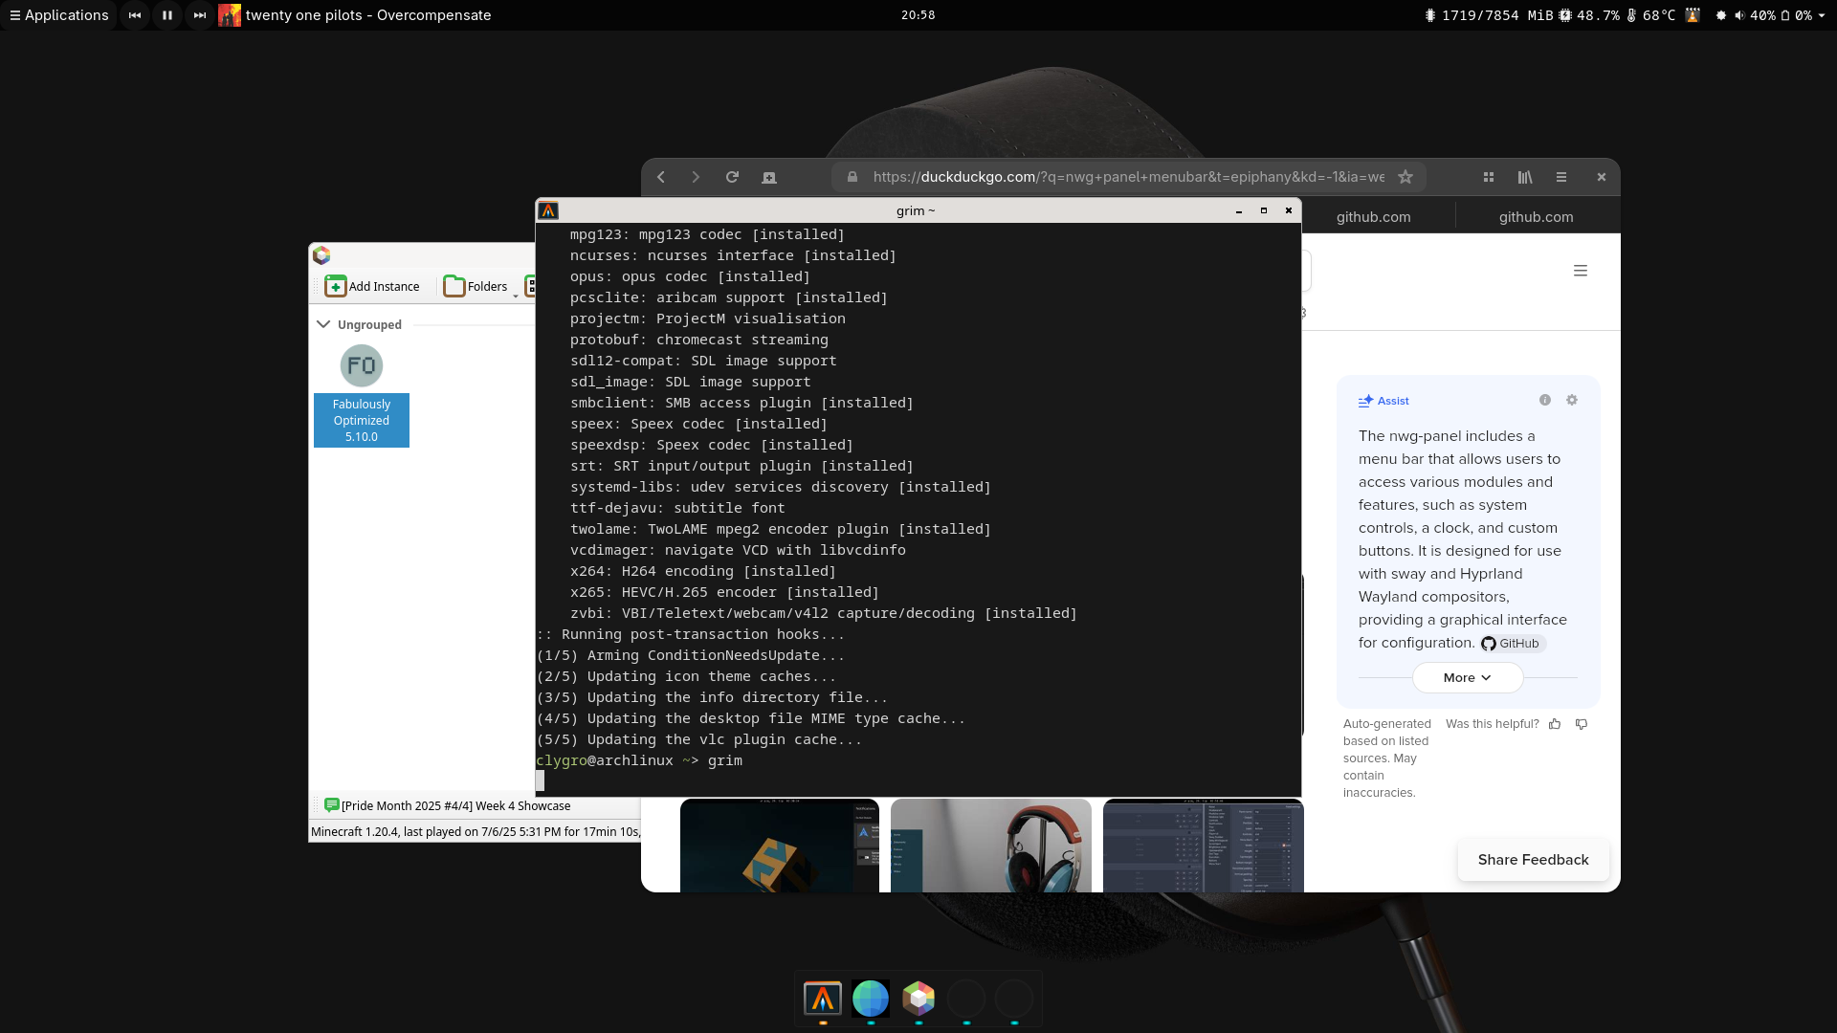1837x1033 pixels.
Task: Open the Applications menu
Action: pos(58,15)
